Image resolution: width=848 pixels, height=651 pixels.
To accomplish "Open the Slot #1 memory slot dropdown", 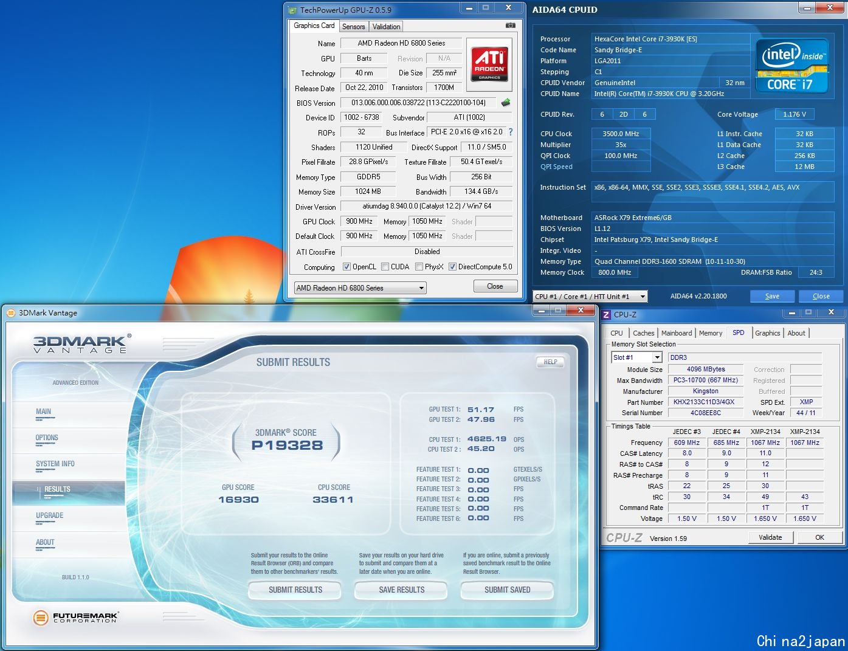I will pos(636,357).
